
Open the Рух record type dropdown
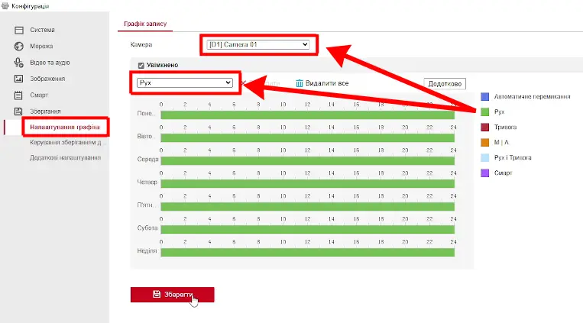click(x=184, y=82)
